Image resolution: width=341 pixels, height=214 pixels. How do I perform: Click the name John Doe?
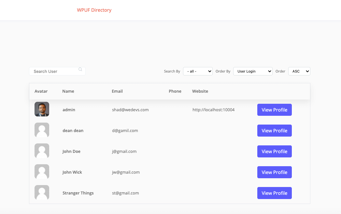(x=71, y=152)
